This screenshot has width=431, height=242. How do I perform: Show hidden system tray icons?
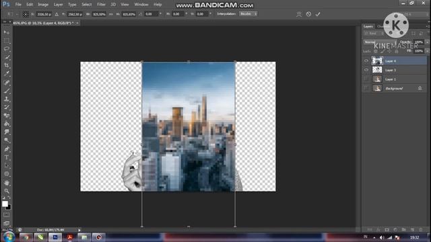pyautogui.click(x=374, y=237)
